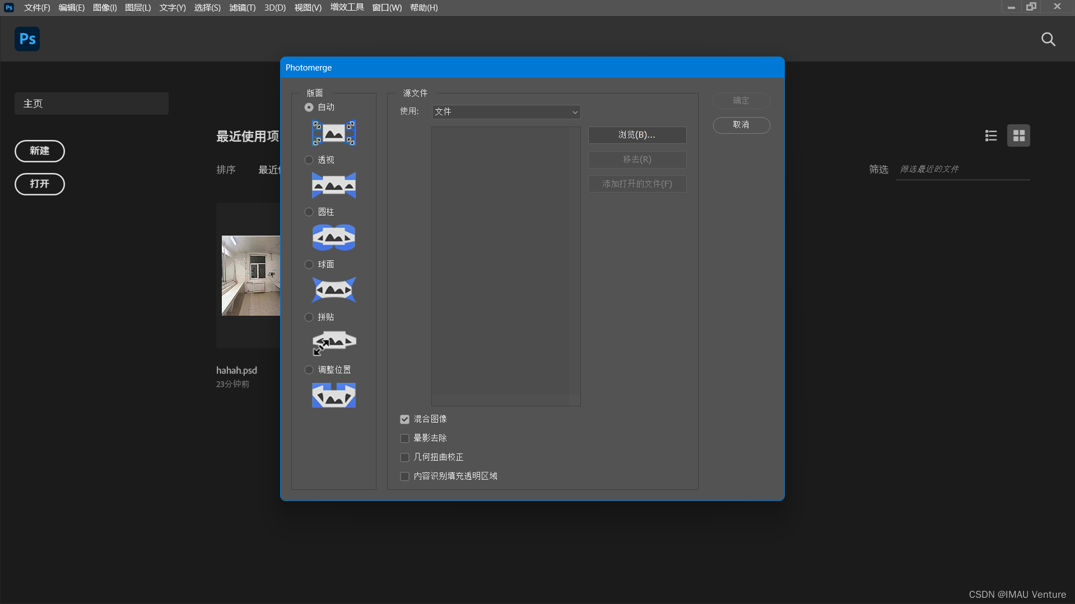Open the hahah.psd thumbnail
Image resolution: width=1075 pixels, height=604 pixels.
251,275
